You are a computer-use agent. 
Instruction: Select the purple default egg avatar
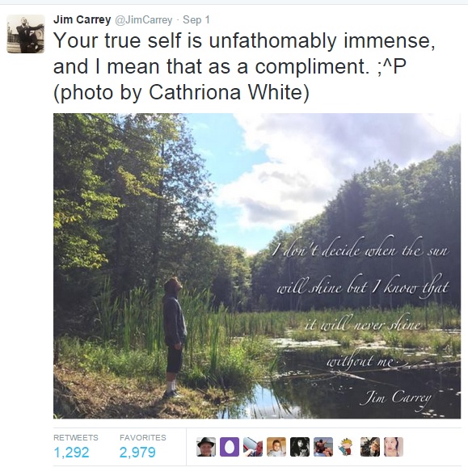point(230,447)
